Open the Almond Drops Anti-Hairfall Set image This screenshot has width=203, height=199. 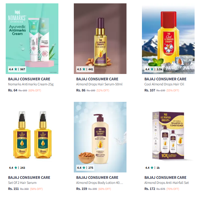click(x=168, y=137)
